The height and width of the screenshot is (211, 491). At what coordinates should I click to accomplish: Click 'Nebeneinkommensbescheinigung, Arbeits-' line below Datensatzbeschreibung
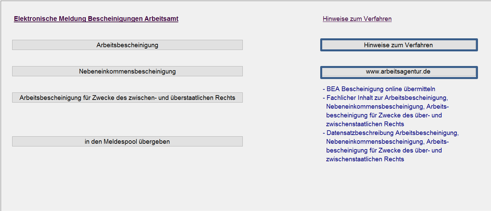[387, 141]
